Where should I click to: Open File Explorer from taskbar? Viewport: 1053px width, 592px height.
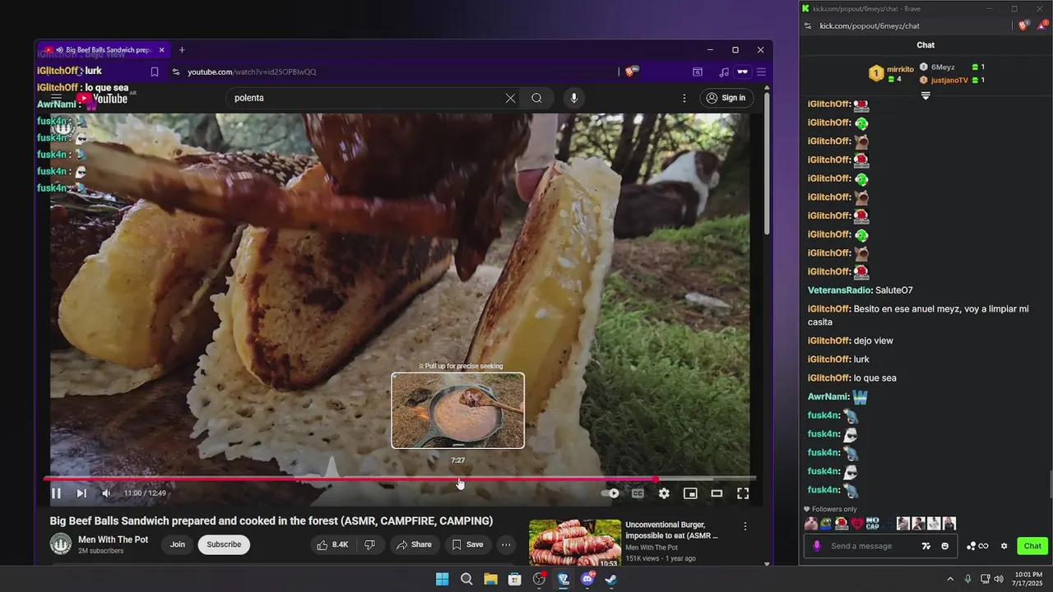pos(490,579)
